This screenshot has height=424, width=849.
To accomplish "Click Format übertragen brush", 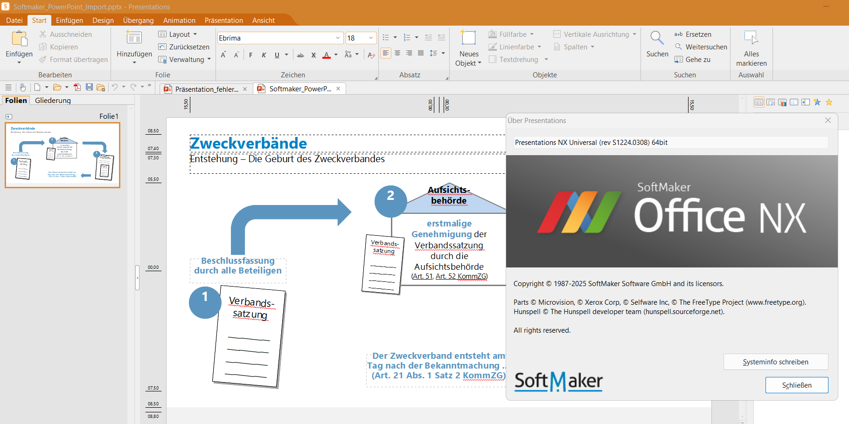I will [73, 60].
